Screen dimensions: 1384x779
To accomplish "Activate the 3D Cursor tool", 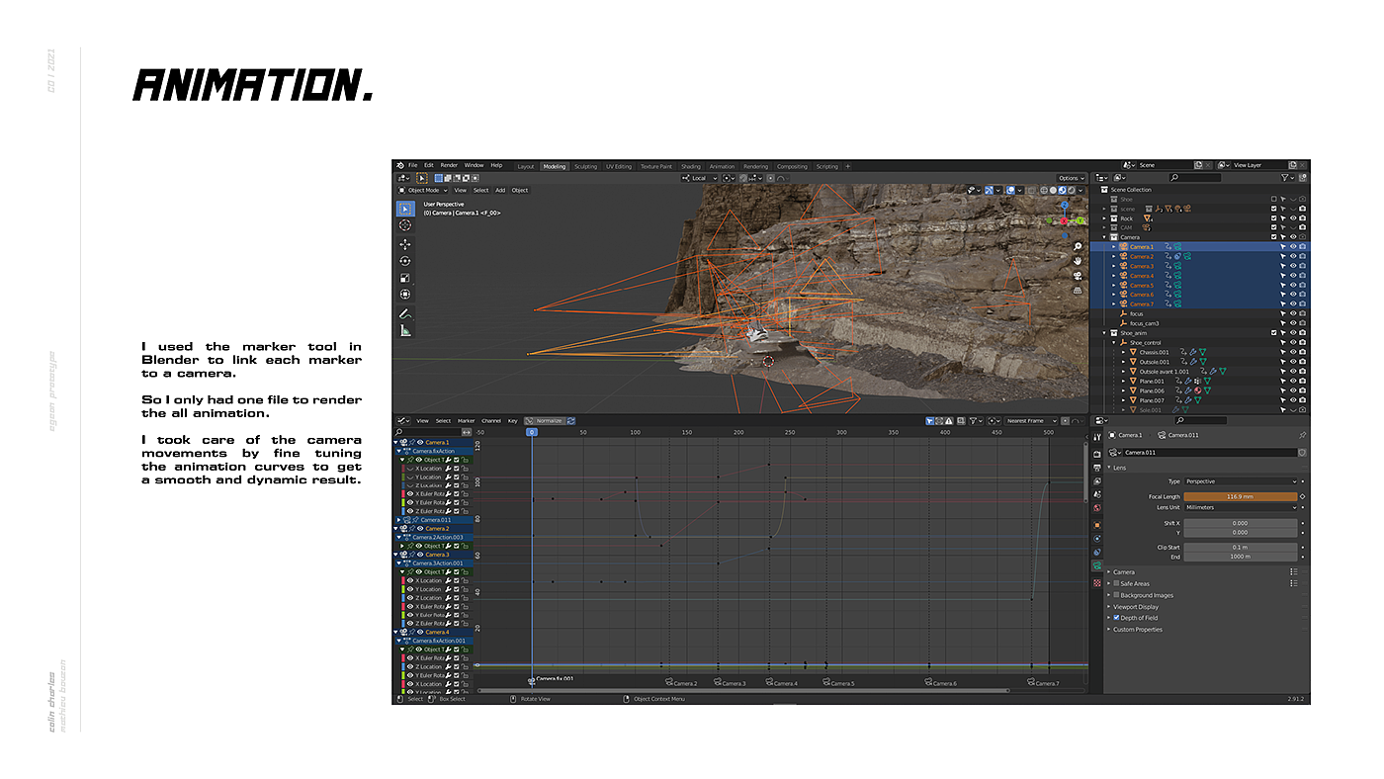I will click(x=405, y=225).
